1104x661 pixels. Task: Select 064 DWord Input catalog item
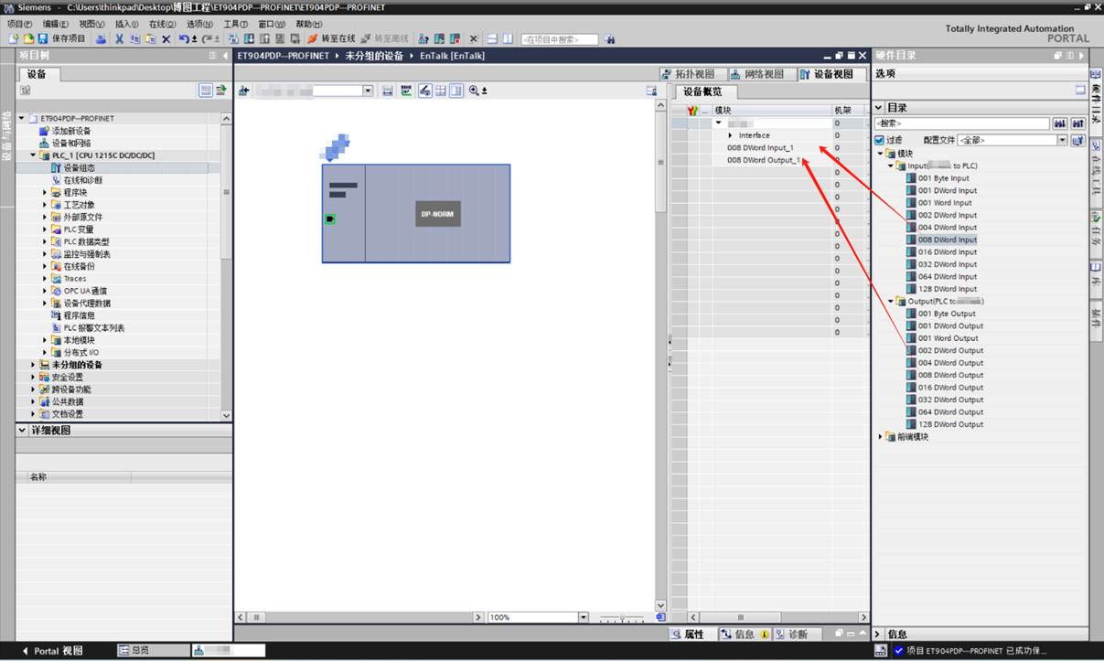pyautogui.click(x=941, y=276)
